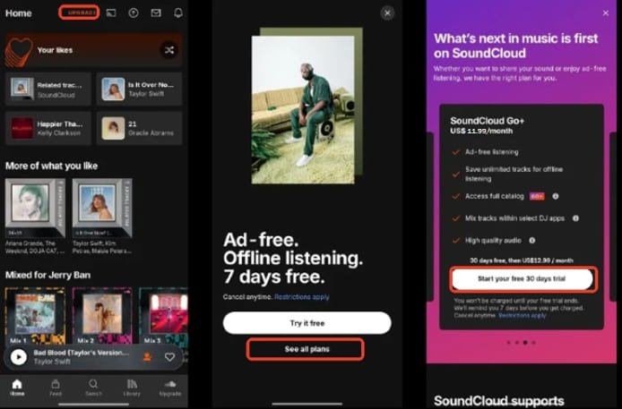The width and height of the screenshot is (622, 409).
Task: Shuffle Your likes playlist
Action: pos(169,50)
